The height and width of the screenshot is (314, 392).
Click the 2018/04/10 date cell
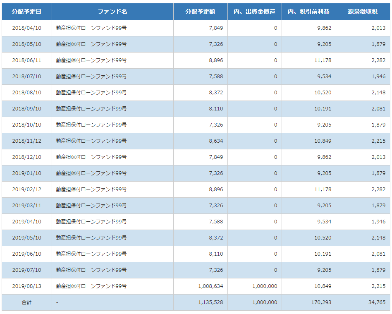click(x=26, y=28)
